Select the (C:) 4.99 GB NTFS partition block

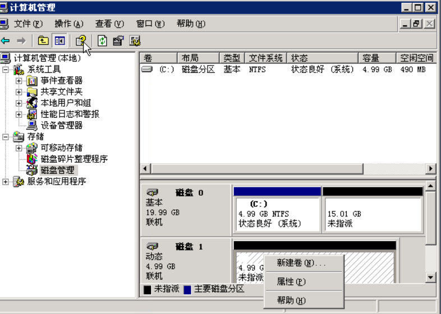pyautogui.click(x=277, y=210)
